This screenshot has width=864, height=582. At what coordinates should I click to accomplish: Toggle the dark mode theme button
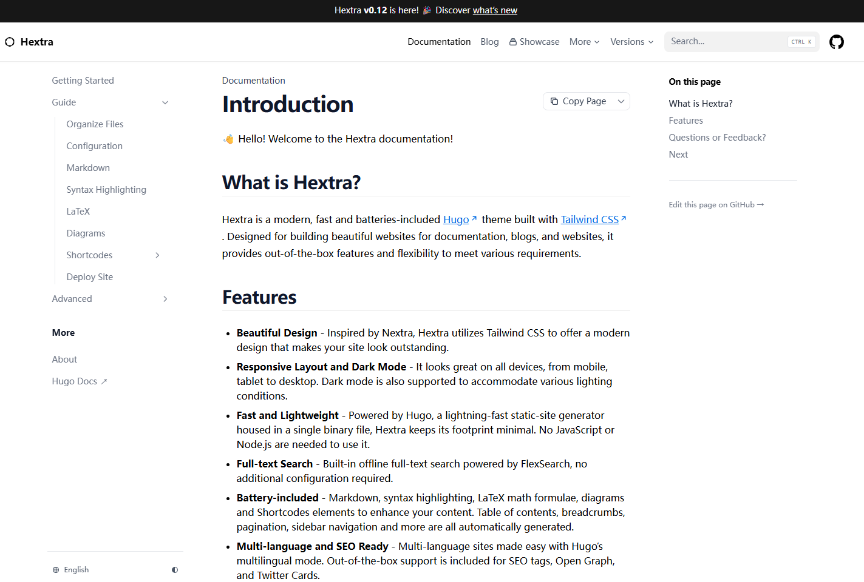tap(175, 570)
